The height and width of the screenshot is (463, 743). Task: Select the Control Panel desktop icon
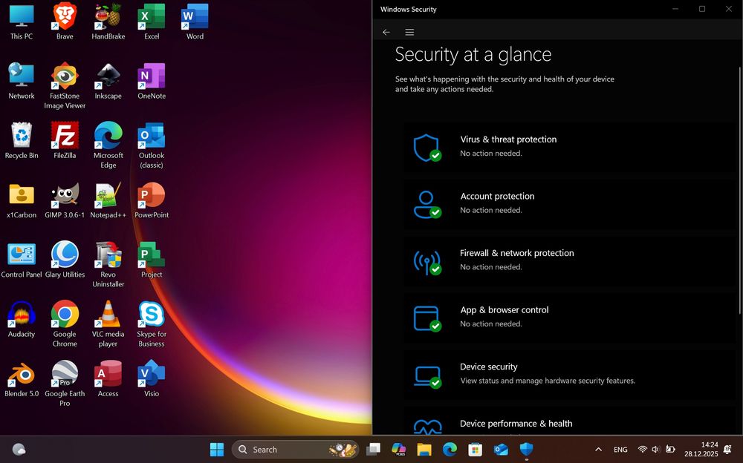tap(22, 260)
